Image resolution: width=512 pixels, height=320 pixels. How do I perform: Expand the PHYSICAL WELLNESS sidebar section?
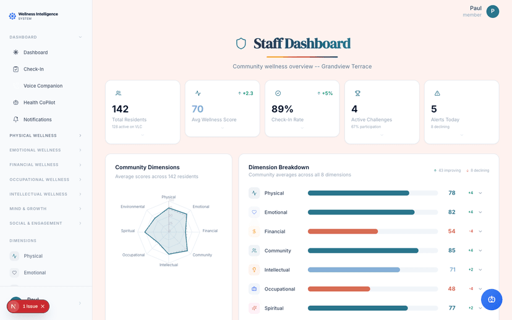point(80,135)
